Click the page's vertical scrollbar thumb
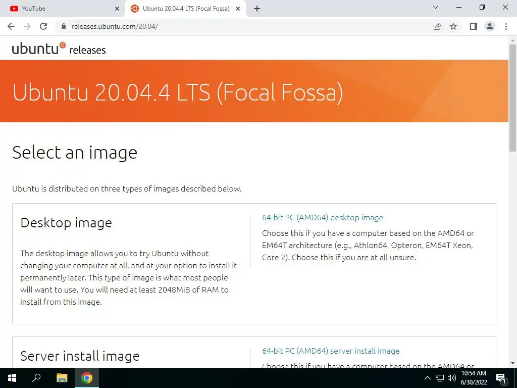This screenshot has height=388, width=517. [x=512, y=98]
